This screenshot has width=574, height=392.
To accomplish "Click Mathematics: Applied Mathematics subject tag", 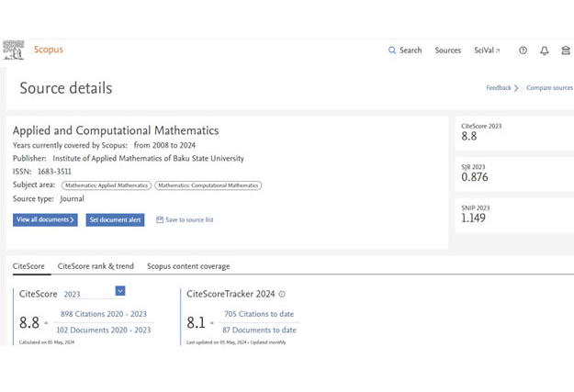I will coord(107,185).
